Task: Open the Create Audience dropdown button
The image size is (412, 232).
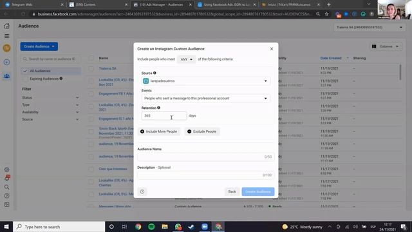Action: click(x=39, y=46)
